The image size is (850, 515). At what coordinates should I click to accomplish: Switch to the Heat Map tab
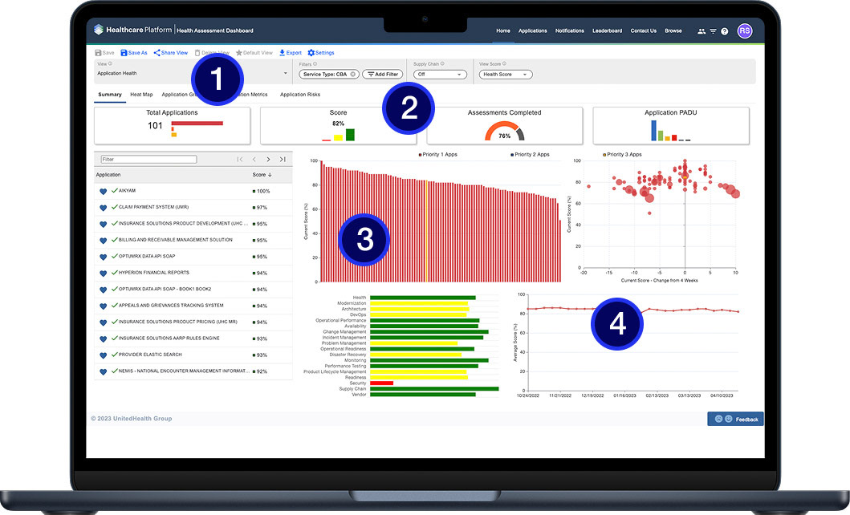coord(141,94)
